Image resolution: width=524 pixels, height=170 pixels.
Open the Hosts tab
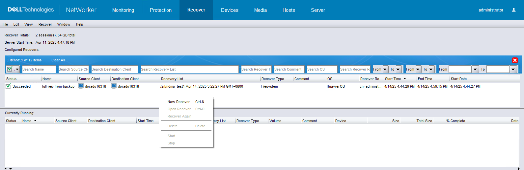[x=289, y=10]
